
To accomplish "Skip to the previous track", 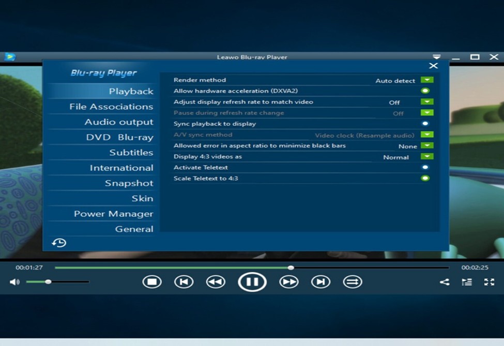I will tap(184, 282).
